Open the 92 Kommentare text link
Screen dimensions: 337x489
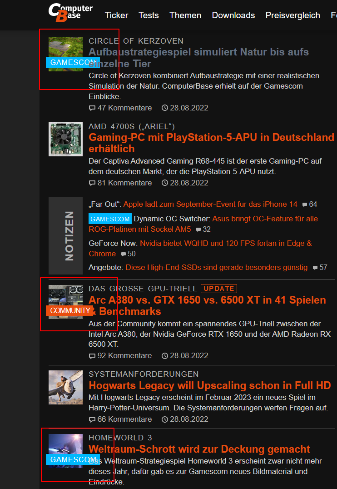coord(125,355)
